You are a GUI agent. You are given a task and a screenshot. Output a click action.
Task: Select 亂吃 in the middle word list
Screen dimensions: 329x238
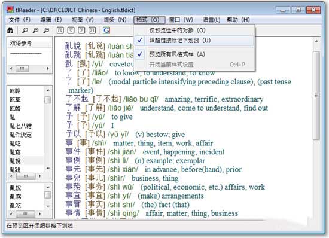(x=15, y=144)
